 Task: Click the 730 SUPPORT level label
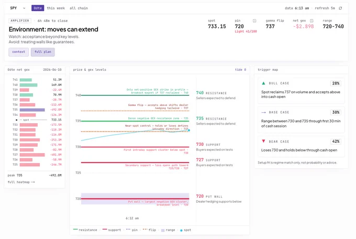pos(208,145)
